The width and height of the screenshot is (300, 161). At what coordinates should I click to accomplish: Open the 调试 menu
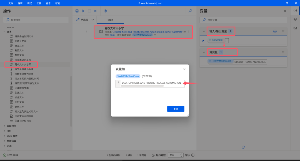tap(29, 3)
